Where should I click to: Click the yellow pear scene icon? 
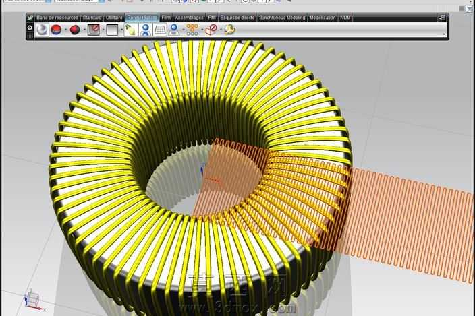131,30
